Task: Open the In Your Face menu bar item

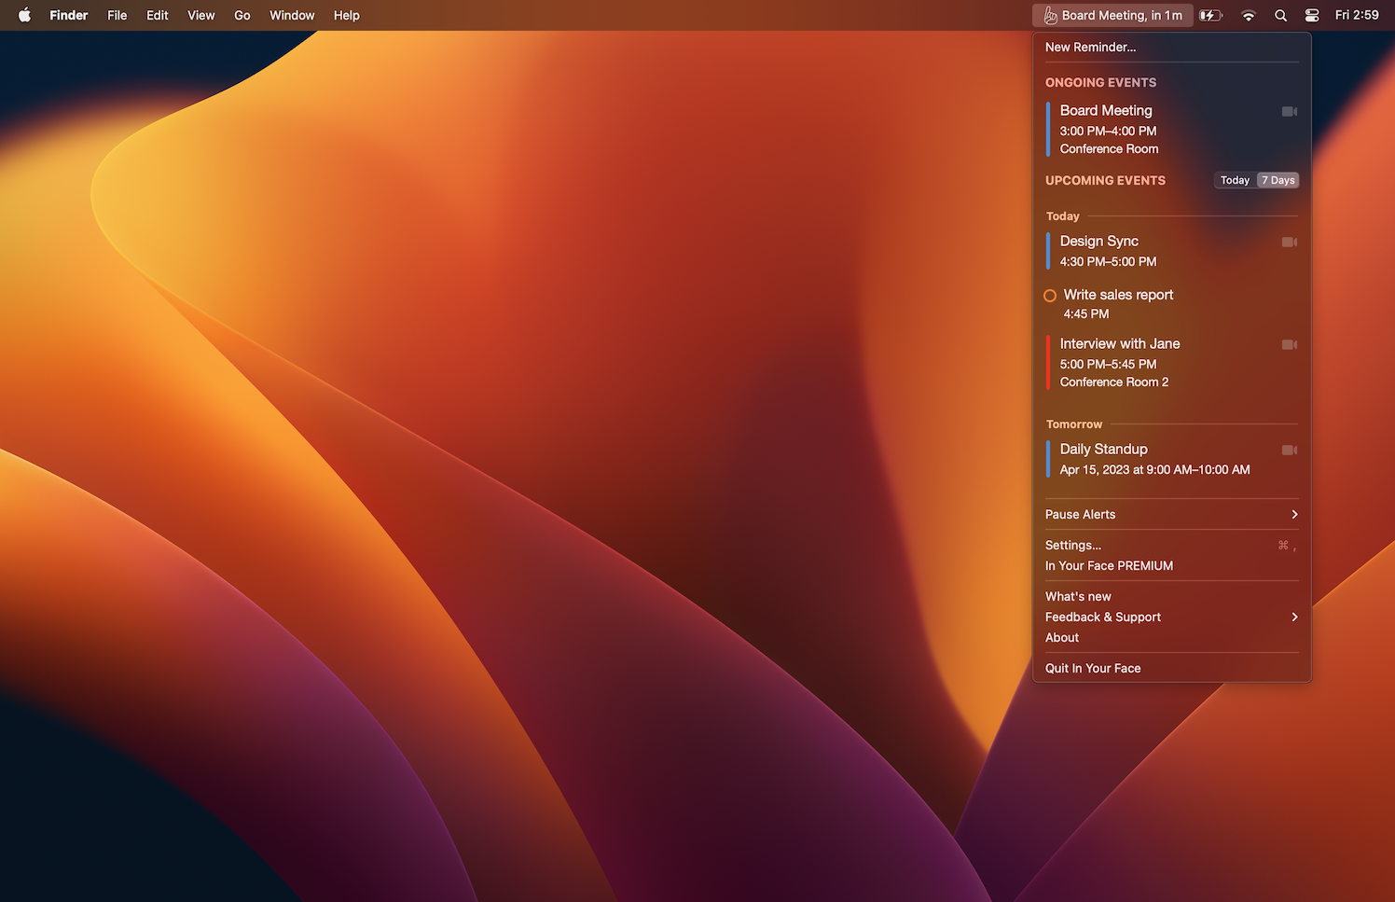Action: pyautogui.click(x=1112, y=16)
